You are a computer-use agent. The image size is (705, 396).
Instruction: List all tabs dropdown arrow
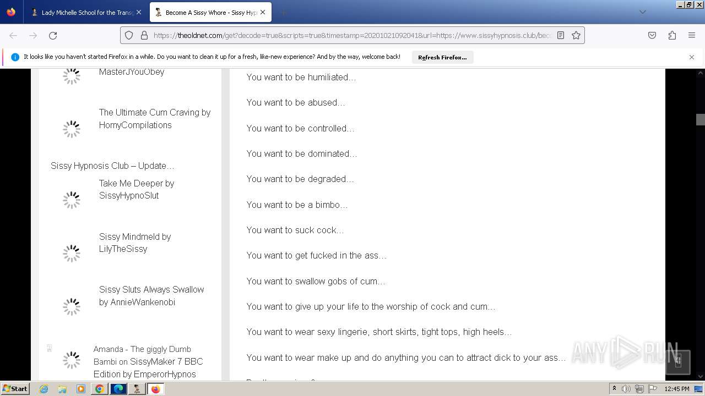(x=642, y=12)
